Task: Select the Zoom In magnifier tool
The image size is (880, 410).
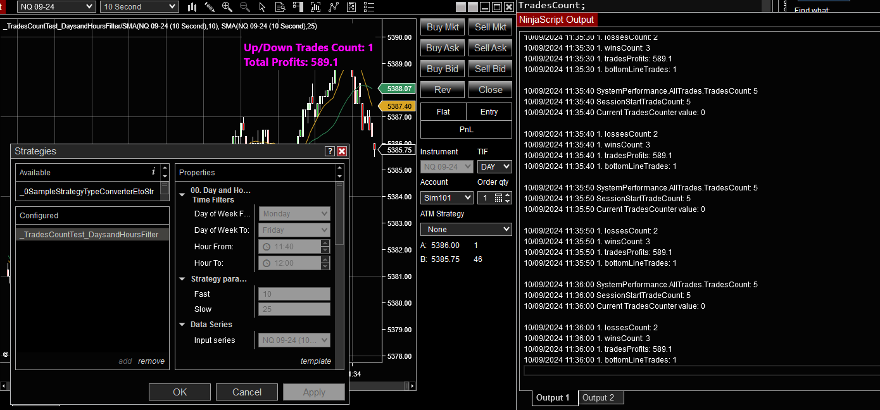Action: (x=227, y=7)
